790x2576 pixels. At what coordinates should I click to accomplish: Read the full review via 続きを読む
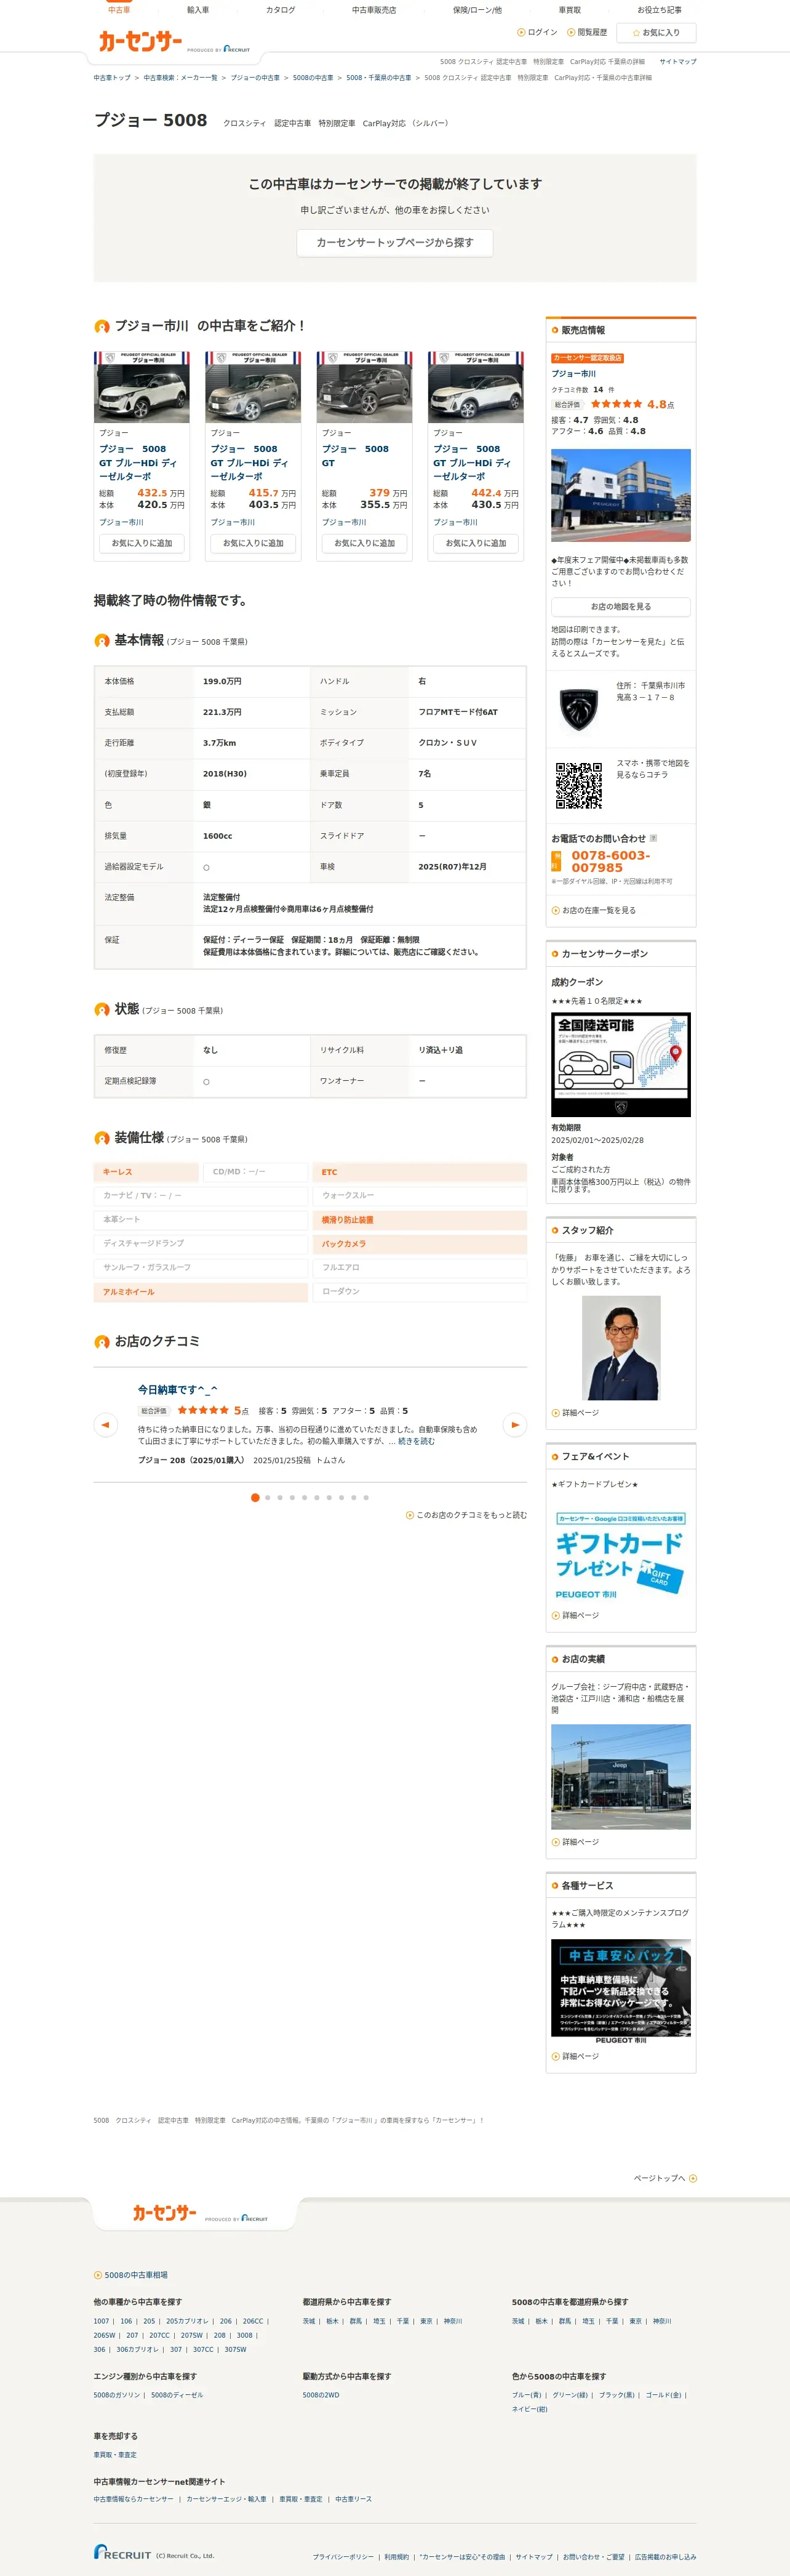[417, 1441]
